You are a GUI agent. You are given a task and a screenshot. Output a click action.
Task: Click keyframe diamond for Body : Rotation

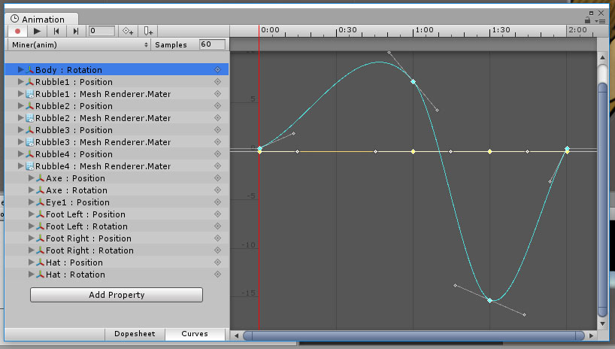(218, 70)
